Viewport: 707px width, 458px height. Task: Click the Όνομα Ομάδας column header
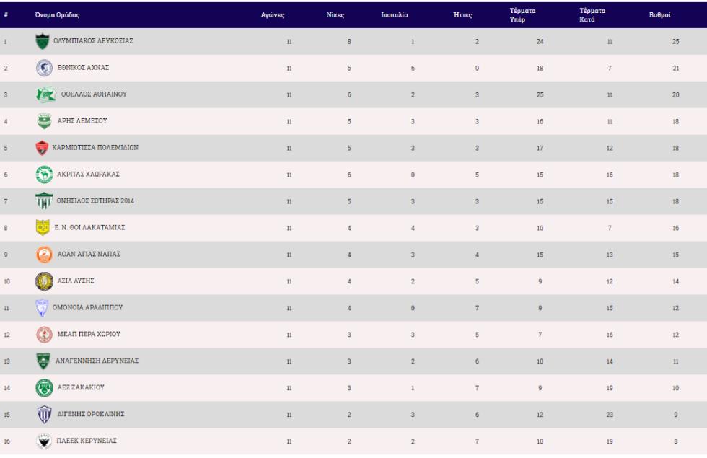pyautogui.click(x=57, y=15)
